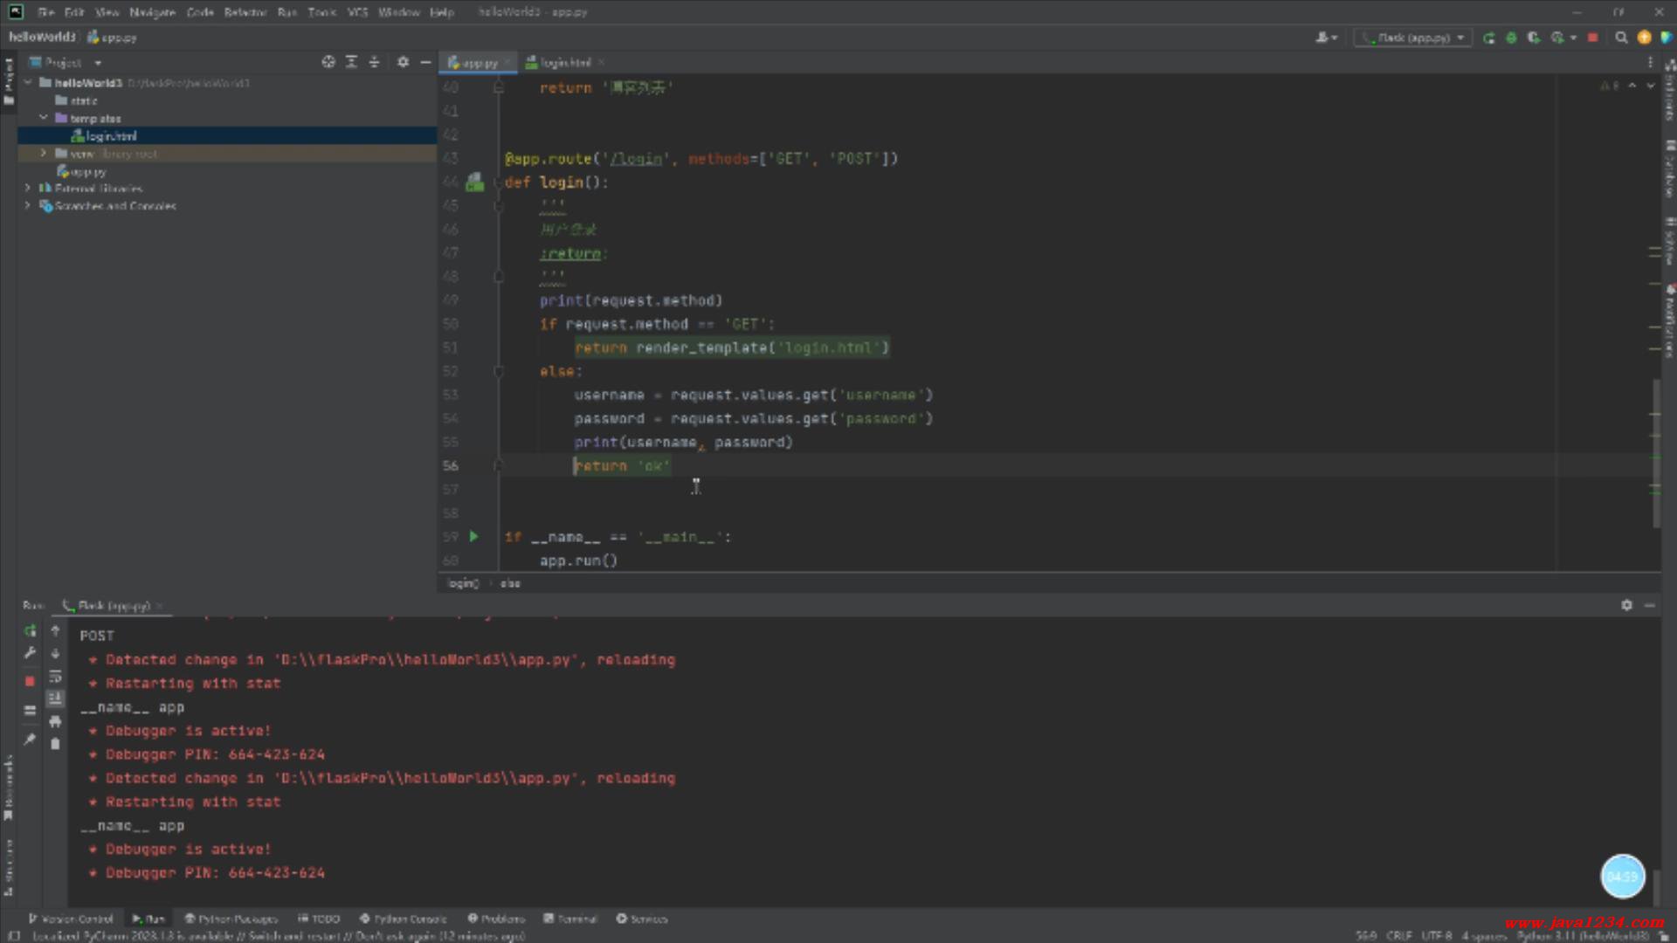Open Search Everywhere magnifier icon
Viewport: 1677px width, 943px height.
coord(1621,38)
